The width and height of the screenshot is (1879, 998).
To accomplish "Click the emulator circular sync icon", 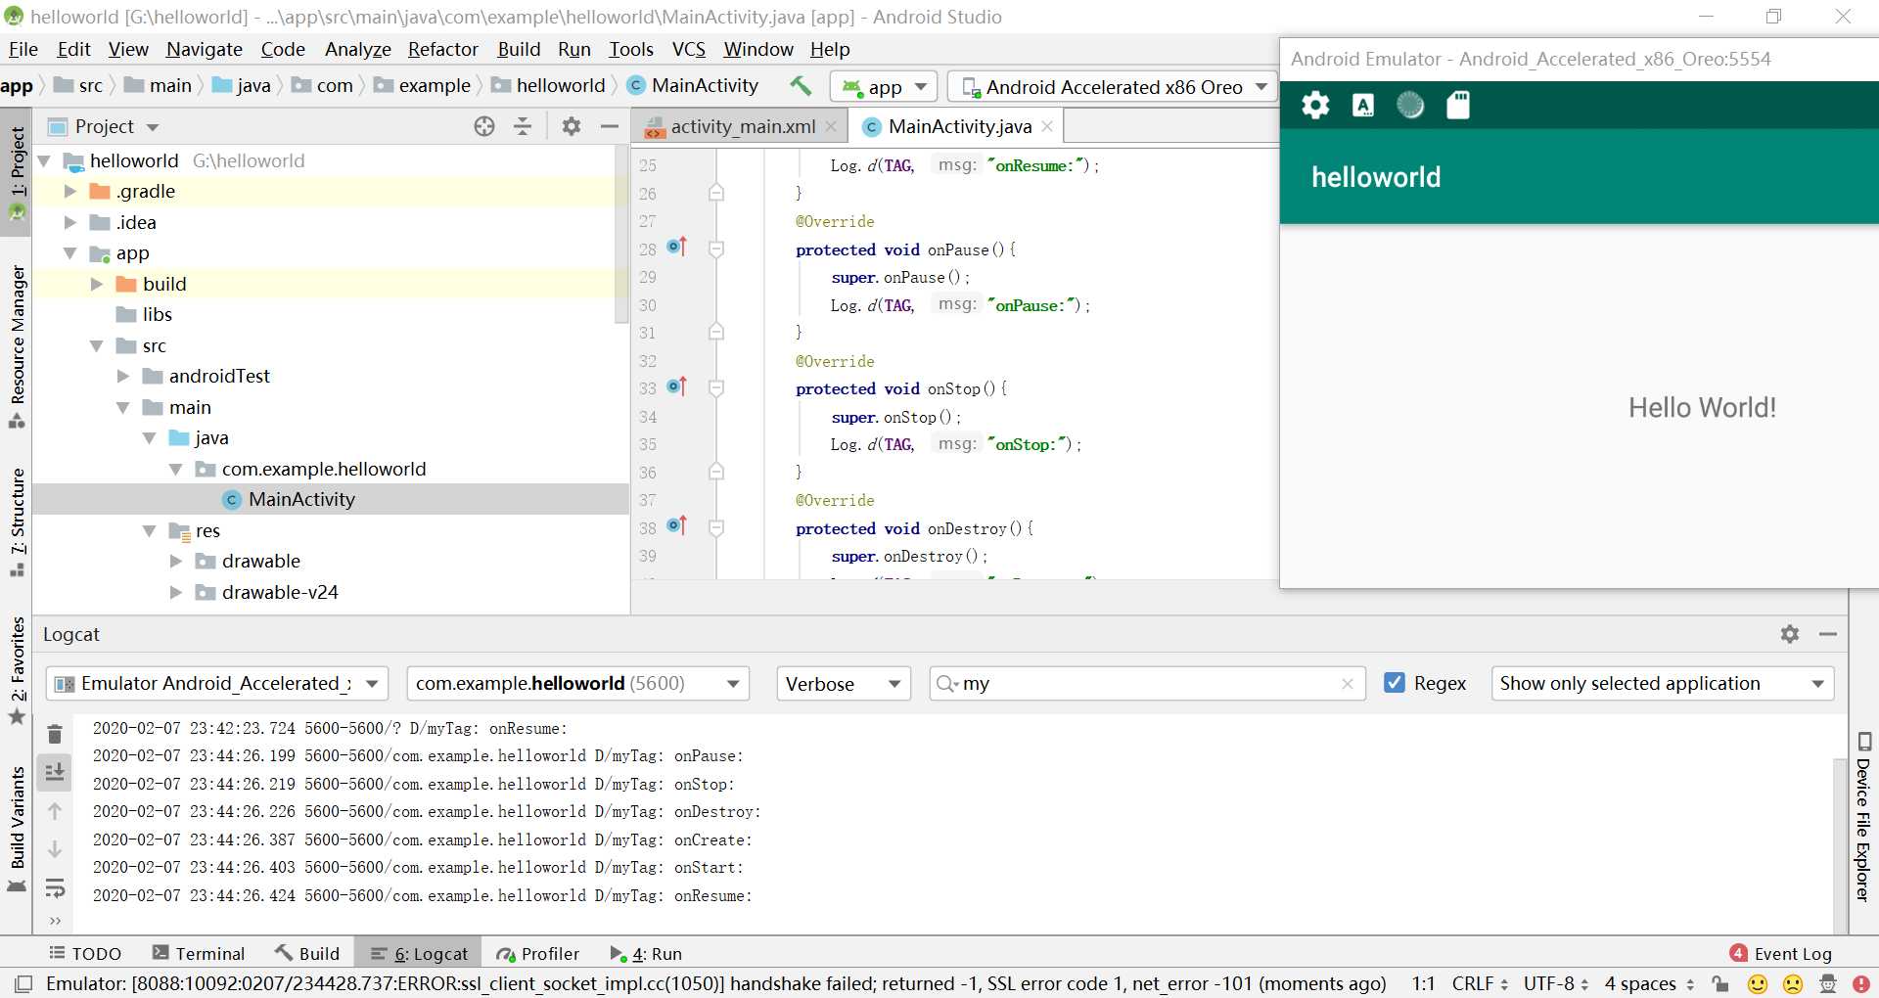I will coord(1410,105).
